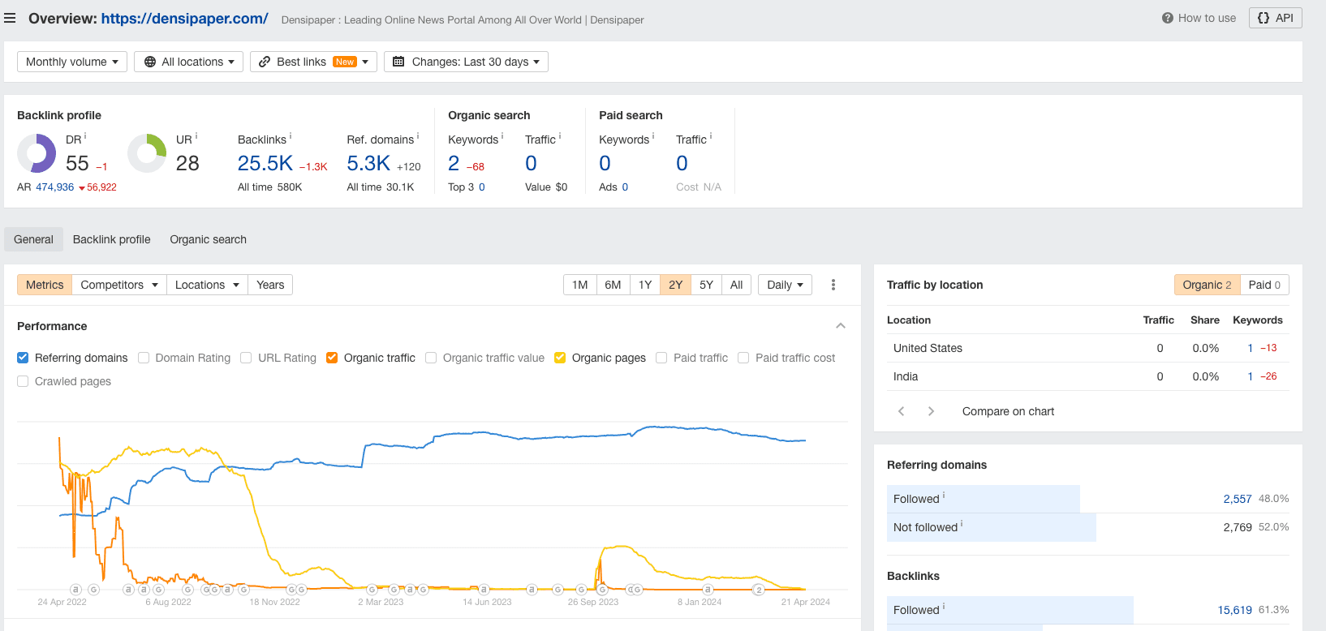Image resolution: width=1326 pixels, height=631 pixels.
Task: Switch to the Backlink profile tab
Action: [x=112, y=239]
